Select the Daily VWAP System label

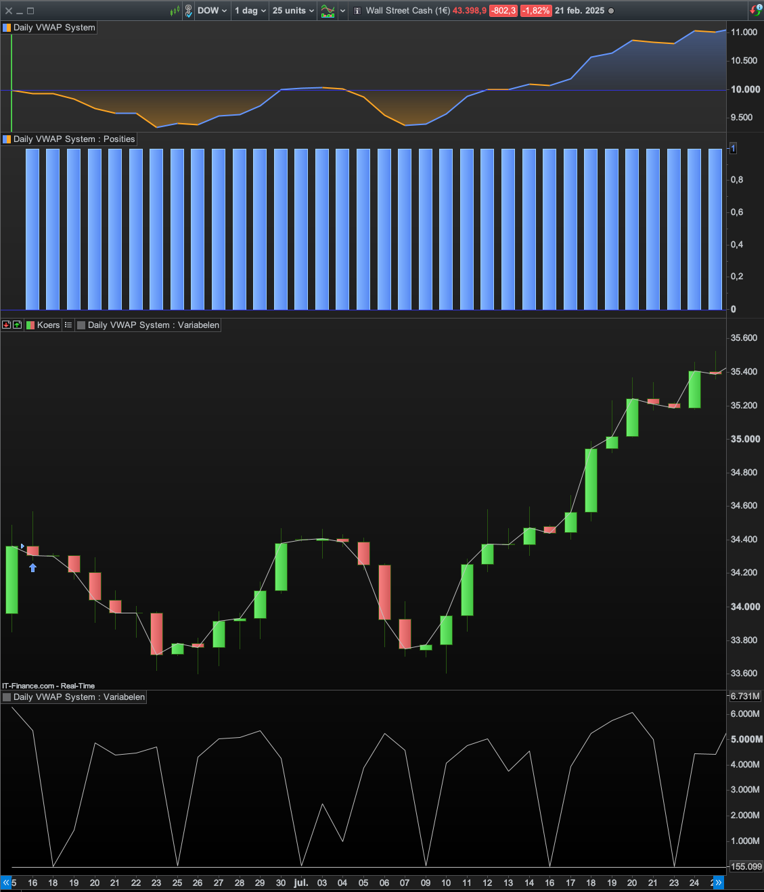pos(54,28)
